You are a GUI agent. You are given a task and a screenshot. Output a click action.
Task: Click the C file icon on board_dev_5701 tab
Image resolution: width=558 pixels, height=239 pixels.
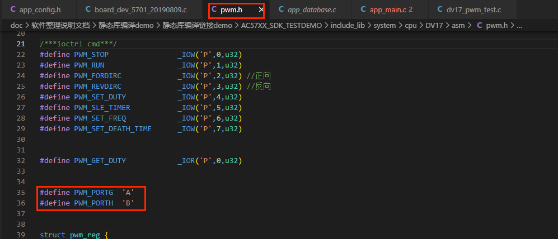click(x=88, y=9)
